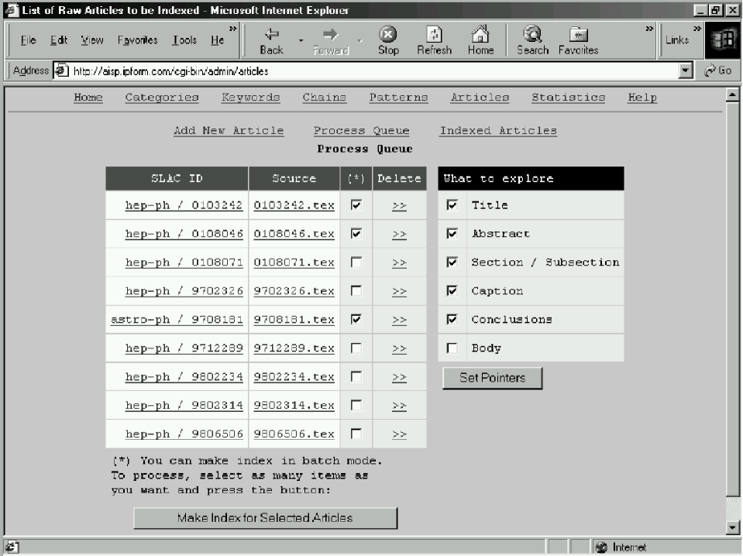Open Favorites toolbar folder icon

click(x=578, y=35)
